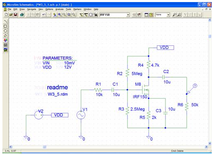Click the Get New Part icon
Screen dimensions: 213x155
(96, 15)
